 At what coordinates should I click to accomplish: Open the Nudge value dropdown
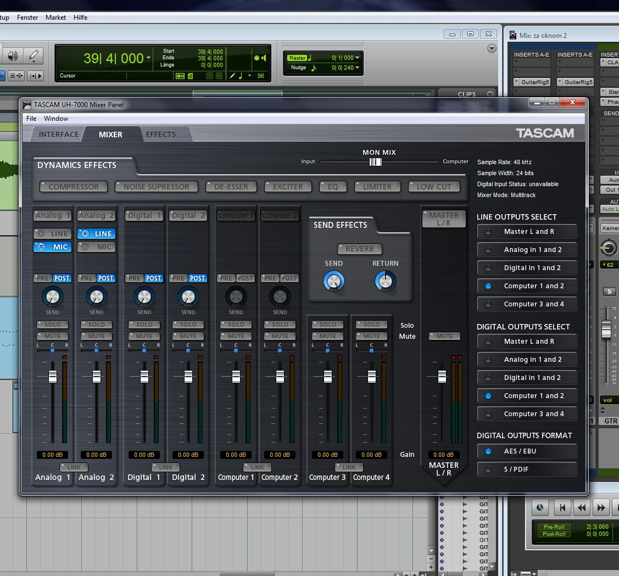(357, 68)
